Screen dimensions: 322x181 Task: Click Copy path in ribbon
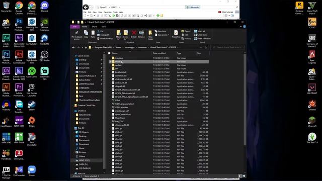click(x=103, y=35)
